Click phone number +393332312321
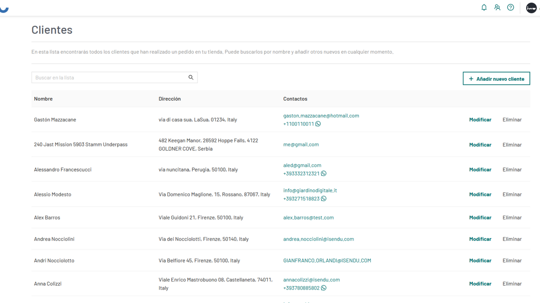The height and width of the screenshot is (303, 540). click(301, 173)
